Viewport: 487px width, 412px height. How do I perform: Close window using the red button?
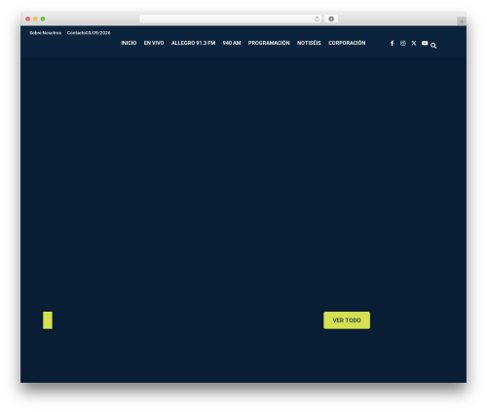[x=28, y=19]
